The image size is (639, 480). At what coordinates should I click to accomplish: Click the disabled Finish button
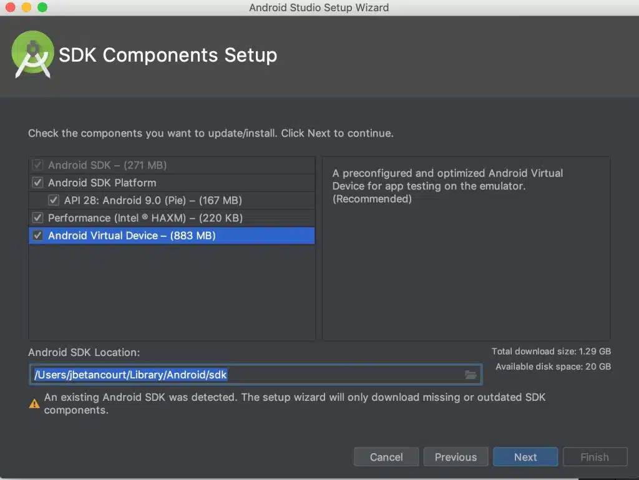pos(595,457)
